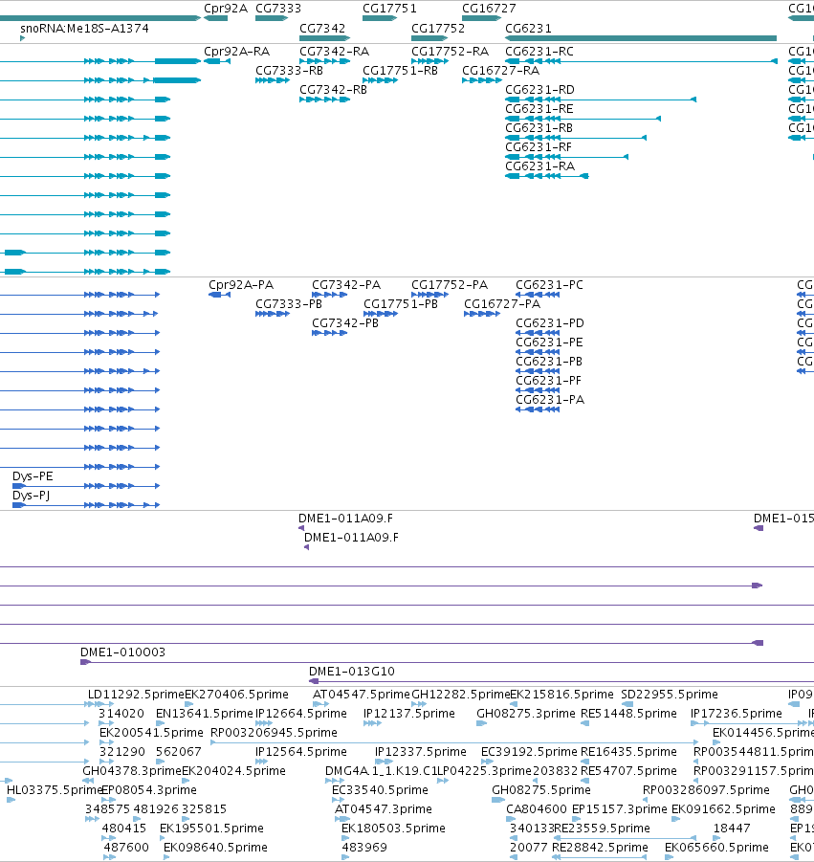Screen dimensions: 814x862
Task: Open protein CG7342-PA
Action: 346,285
